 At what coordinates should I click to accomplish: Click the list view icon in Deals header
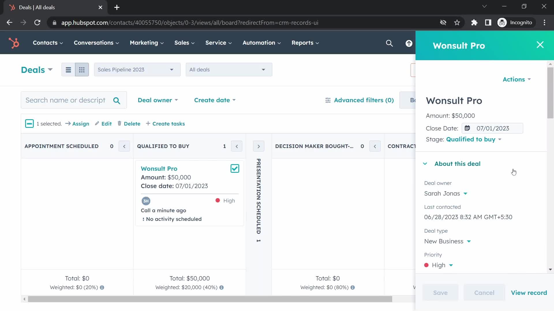click(68, 69)
